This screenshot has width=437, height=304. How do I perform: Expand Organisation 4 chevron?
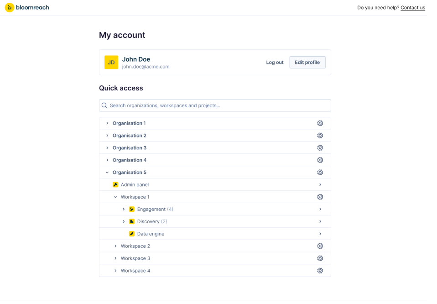(107, 160)
